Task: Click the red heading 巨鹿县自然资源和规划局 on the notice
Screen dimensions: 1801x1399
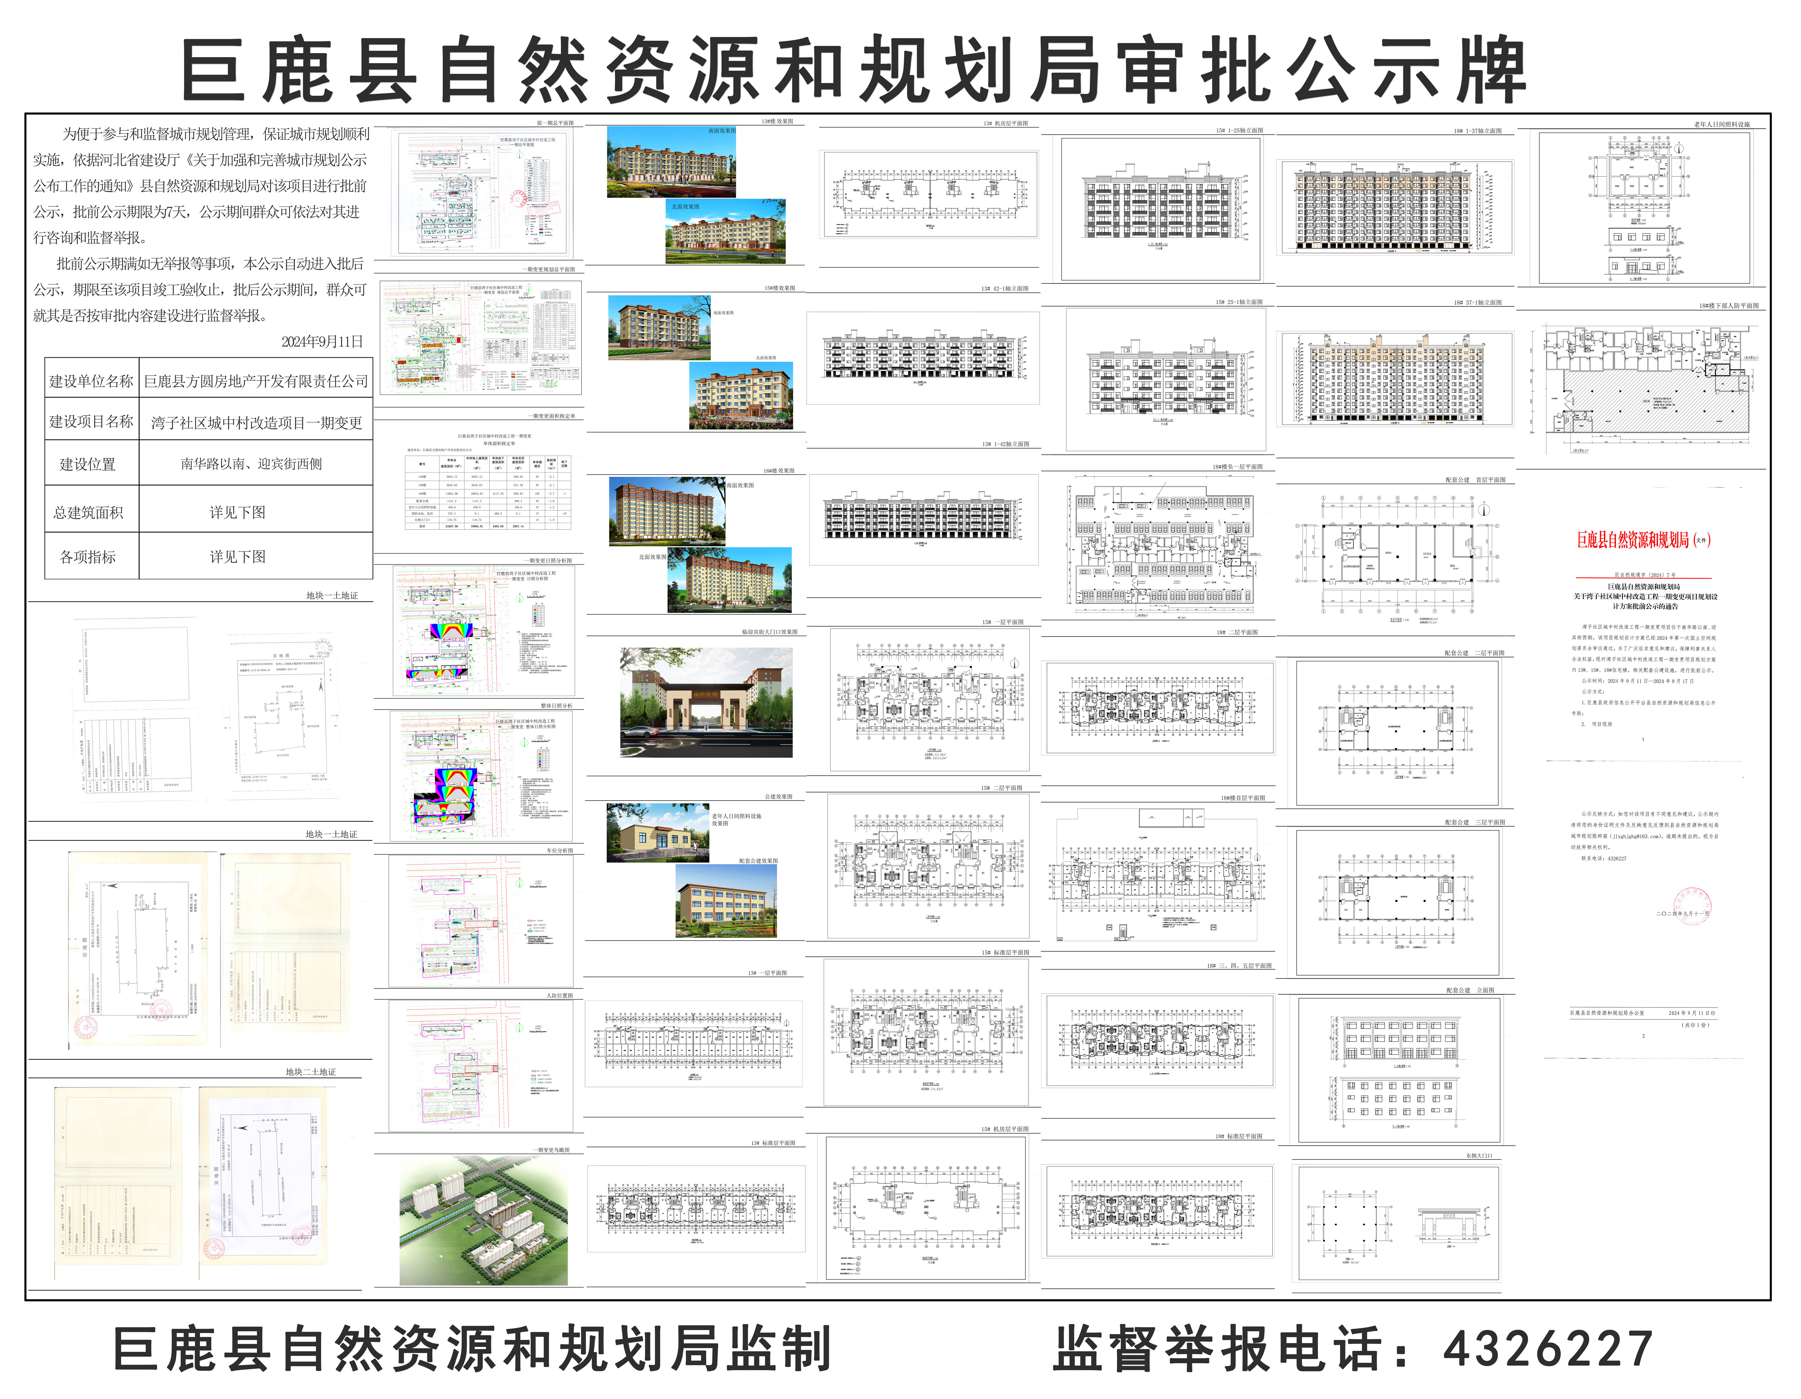Action: point(1634,540)
